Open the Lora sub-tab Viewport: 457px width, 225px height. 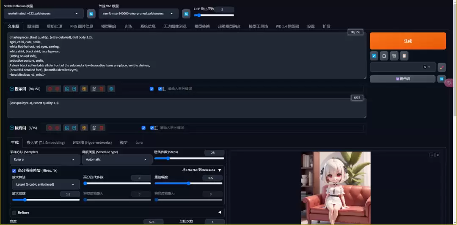click(139, 143)
